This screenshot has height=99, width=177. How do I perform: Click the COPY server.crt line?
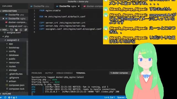[62, 23]
